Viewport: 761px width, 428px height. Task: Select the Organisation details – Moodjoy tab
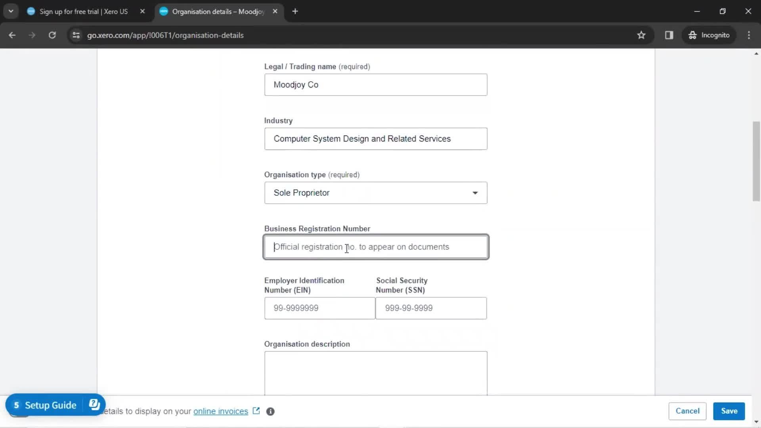(218, 11)
